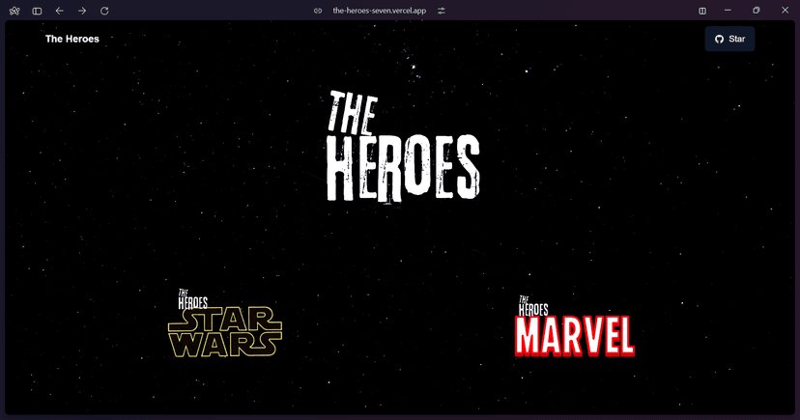Go back using the left arrow

coord(59,11)
